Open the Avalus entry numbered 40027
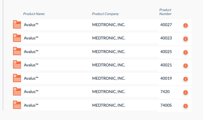203x120 pixels. point(31,25)
